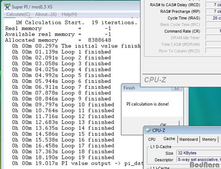Click OK in the Finish dialog
This screenshot has height=169, width=221.
pyautogui.click(x=164, y=124)
